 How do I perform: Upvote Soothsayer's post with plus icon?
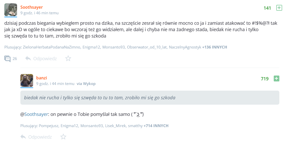[x=279, y=8]
